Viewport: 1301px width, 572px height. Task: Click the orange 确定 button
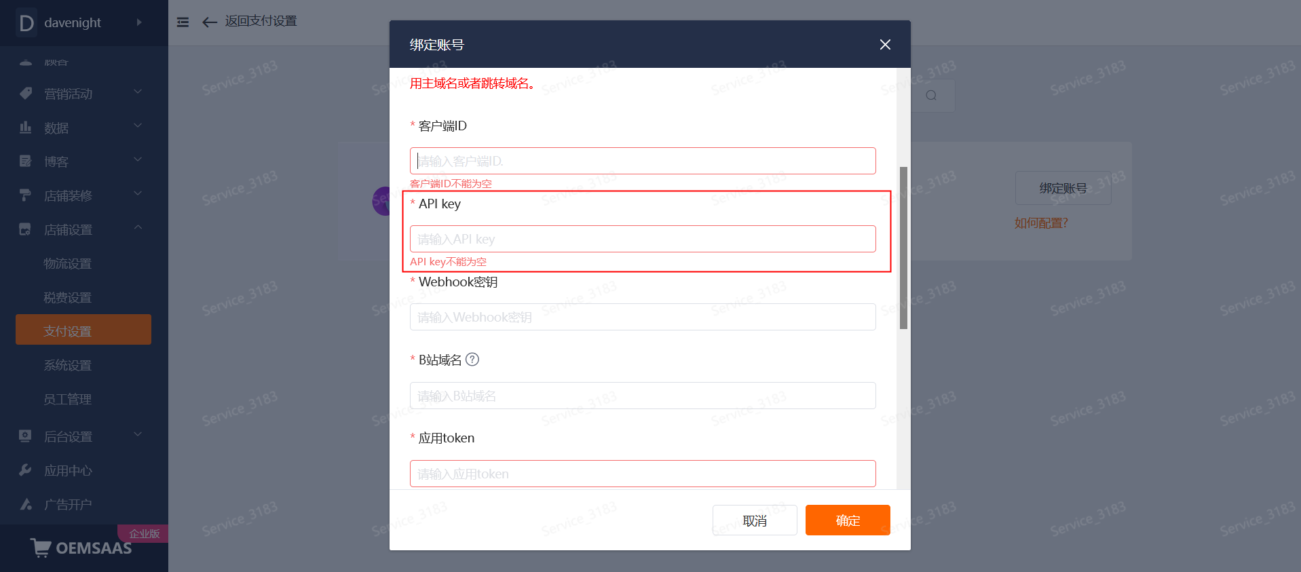[848, 520]
